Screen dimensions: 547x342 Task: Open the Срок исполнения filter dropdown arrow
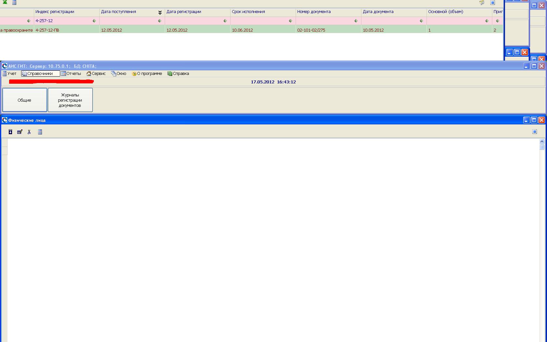(x=290, y=21)
